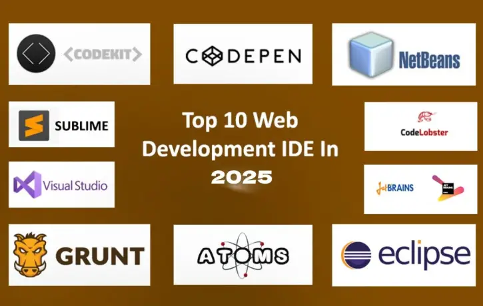This screenshot has height=306, width=483.
Task: Click the Sublime orange S icon
Action: point(34,126)
